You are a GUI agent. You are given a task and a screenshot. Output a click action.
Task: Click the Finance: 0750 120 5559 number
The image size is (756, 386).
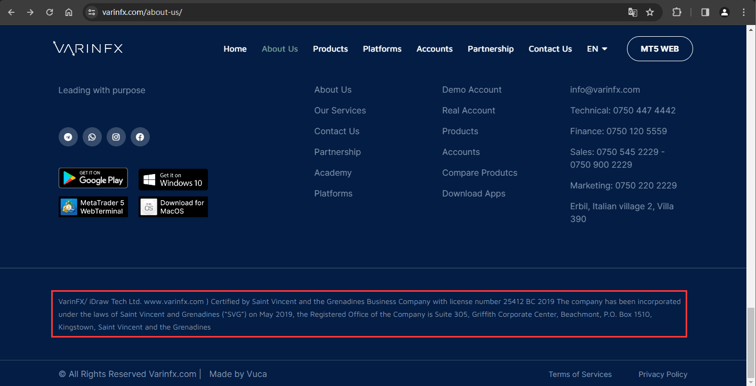pyautogui.click(x=618, y=132)
